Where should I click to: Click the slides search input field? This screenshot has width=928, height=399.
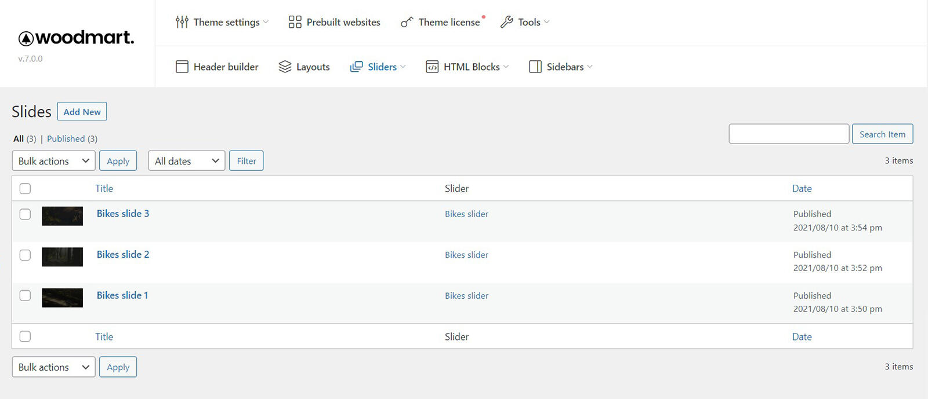pos(789,134)
